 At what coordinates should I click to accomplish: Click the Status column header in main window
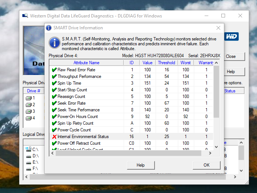[x=234, y=91]
